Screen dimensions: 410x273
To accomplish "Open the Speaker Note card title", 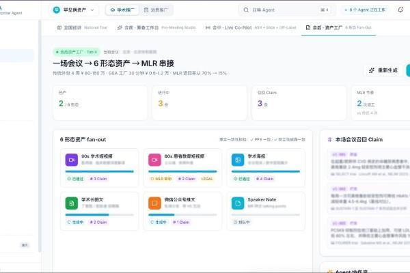I will pos(262,199).
